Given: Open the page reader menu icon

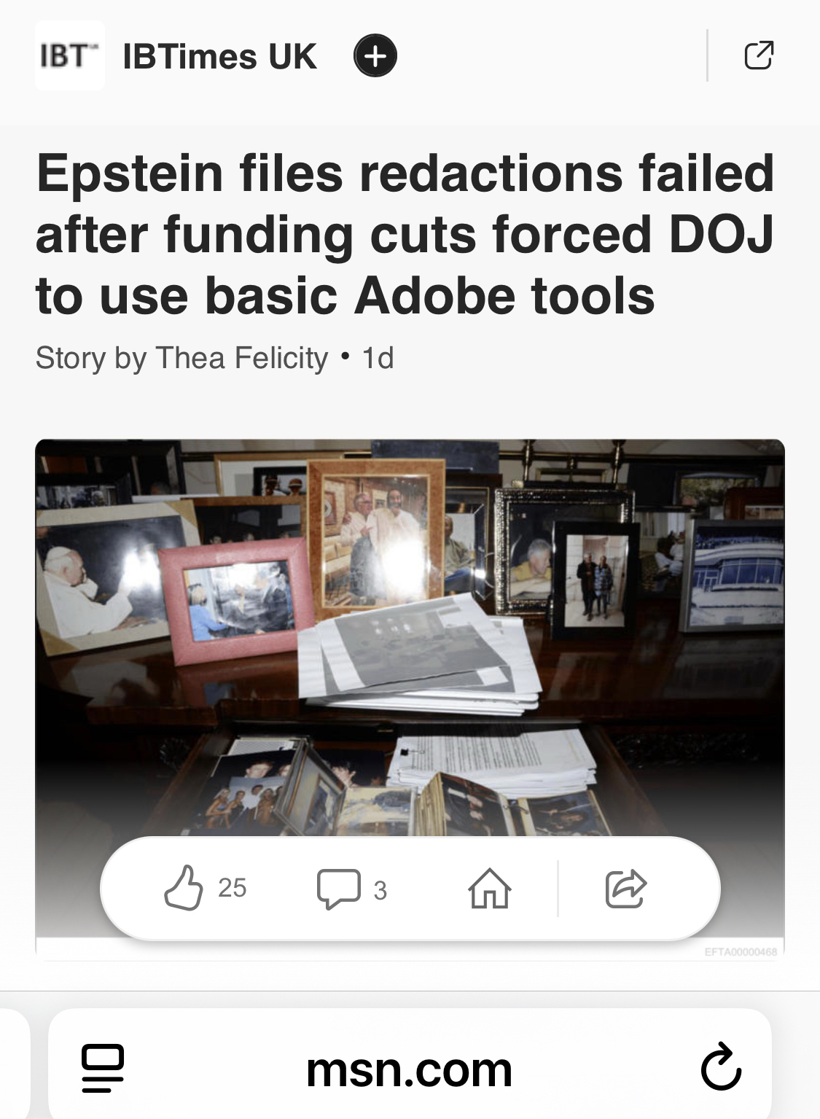Looking at the screenshot, I should [103, 1068].
